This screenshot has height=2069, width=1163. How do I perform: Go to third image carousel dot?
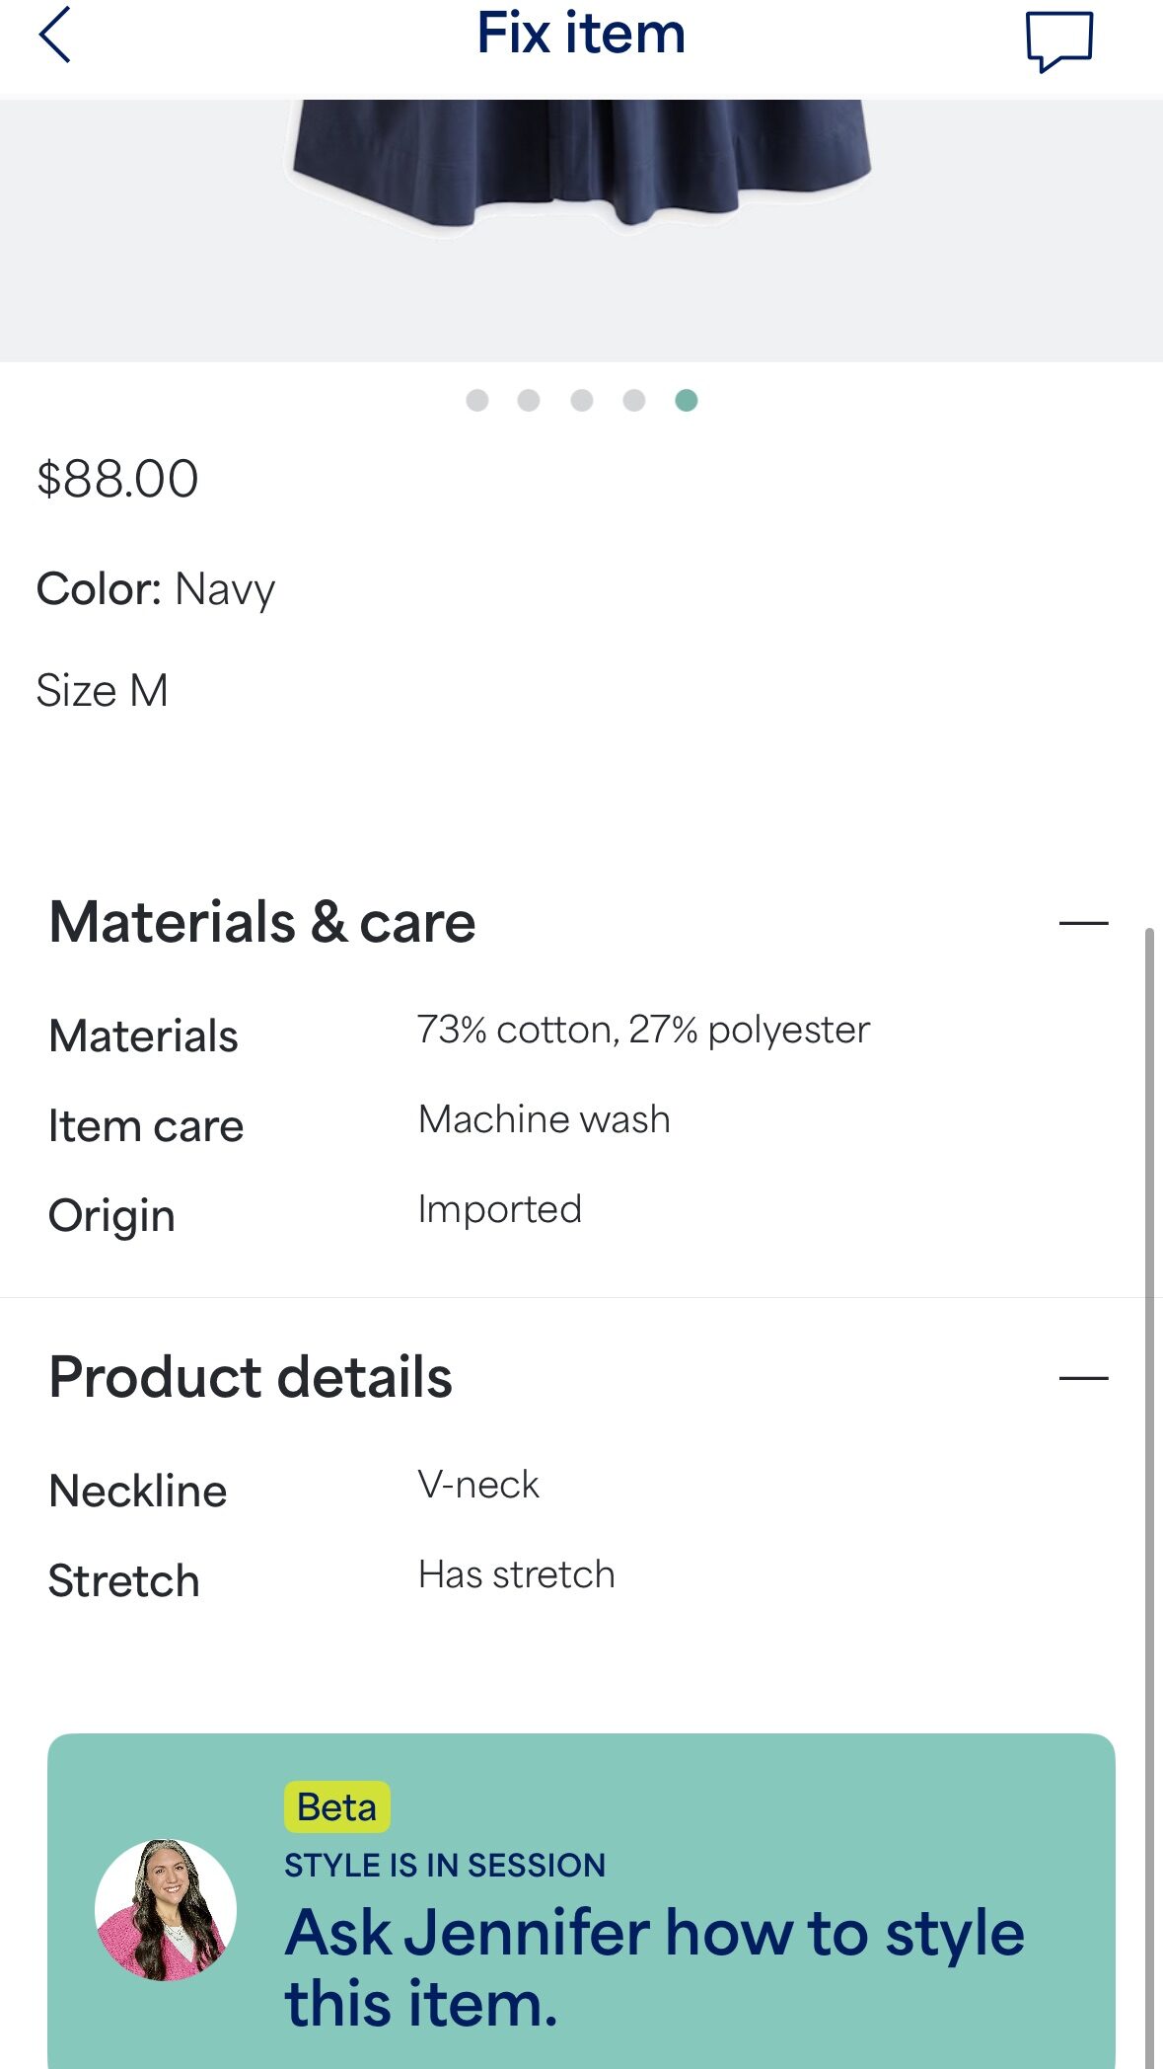click(x=582, y=400)
